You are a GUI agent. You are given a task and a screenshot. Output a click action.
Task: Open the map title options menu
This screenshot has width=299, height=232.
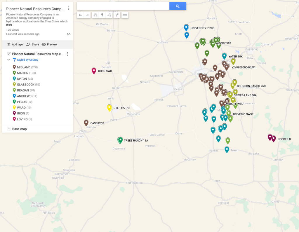(x=69, y=8)
